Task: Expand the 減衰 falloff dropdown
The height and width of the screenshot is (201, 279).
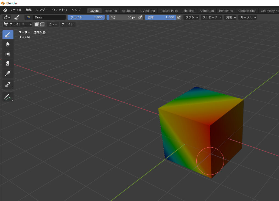Action: (x=231, y=17)
